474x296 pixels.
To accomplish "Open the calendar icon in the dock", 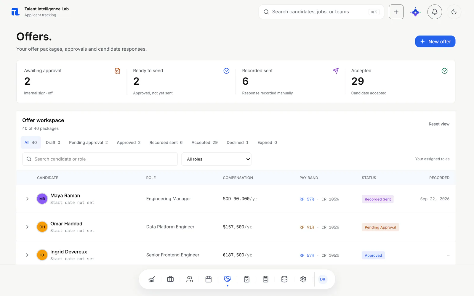I will tap(209, 279).
